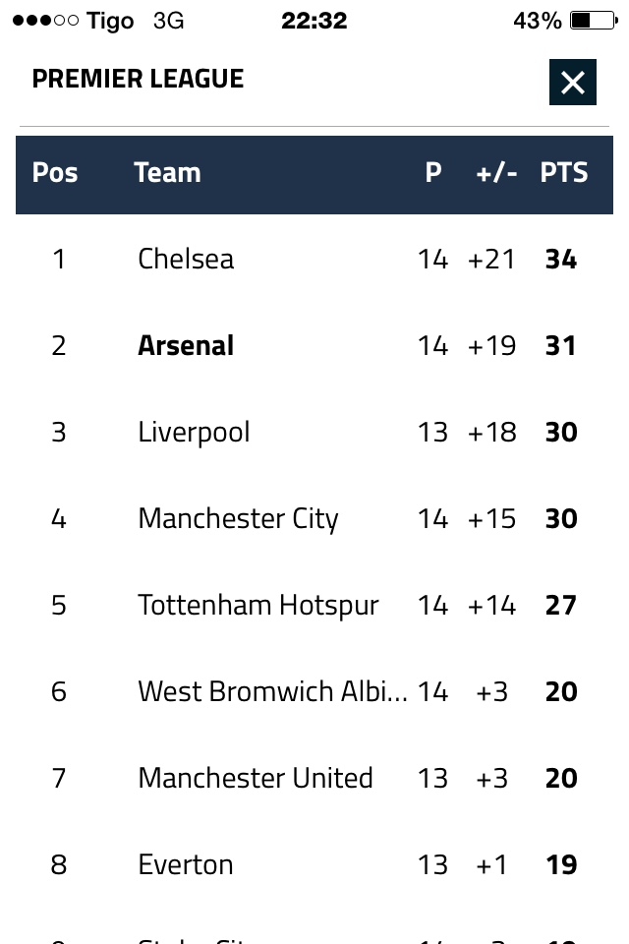Tap Chelsea's 34 points value
This screenshot has width=629, height=944.
560,259
